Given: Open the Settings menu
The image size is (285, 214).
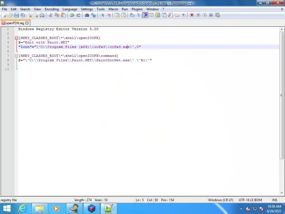Looking at the screenshot, I should coord(87,9).
